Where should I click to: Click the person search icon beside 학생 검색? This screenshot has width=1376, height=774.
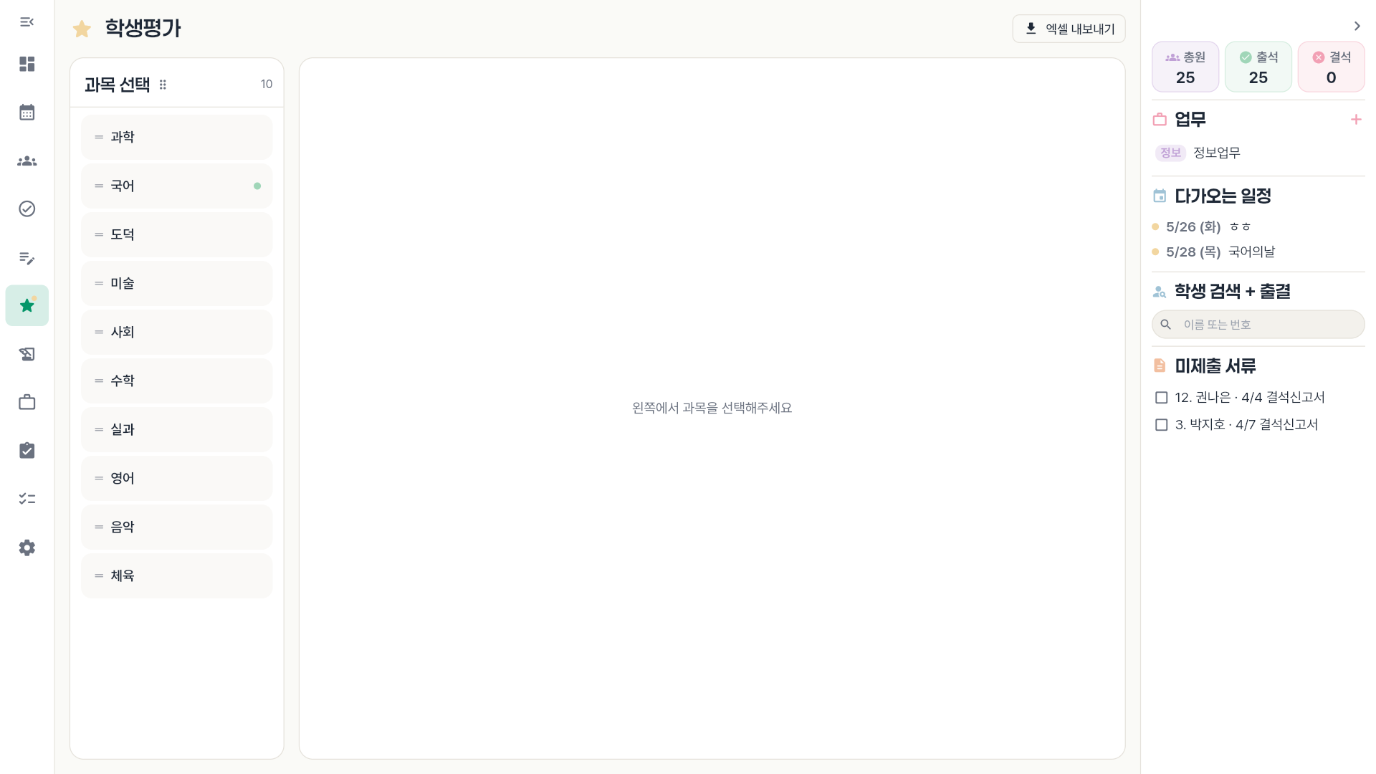coord(1160,292)
